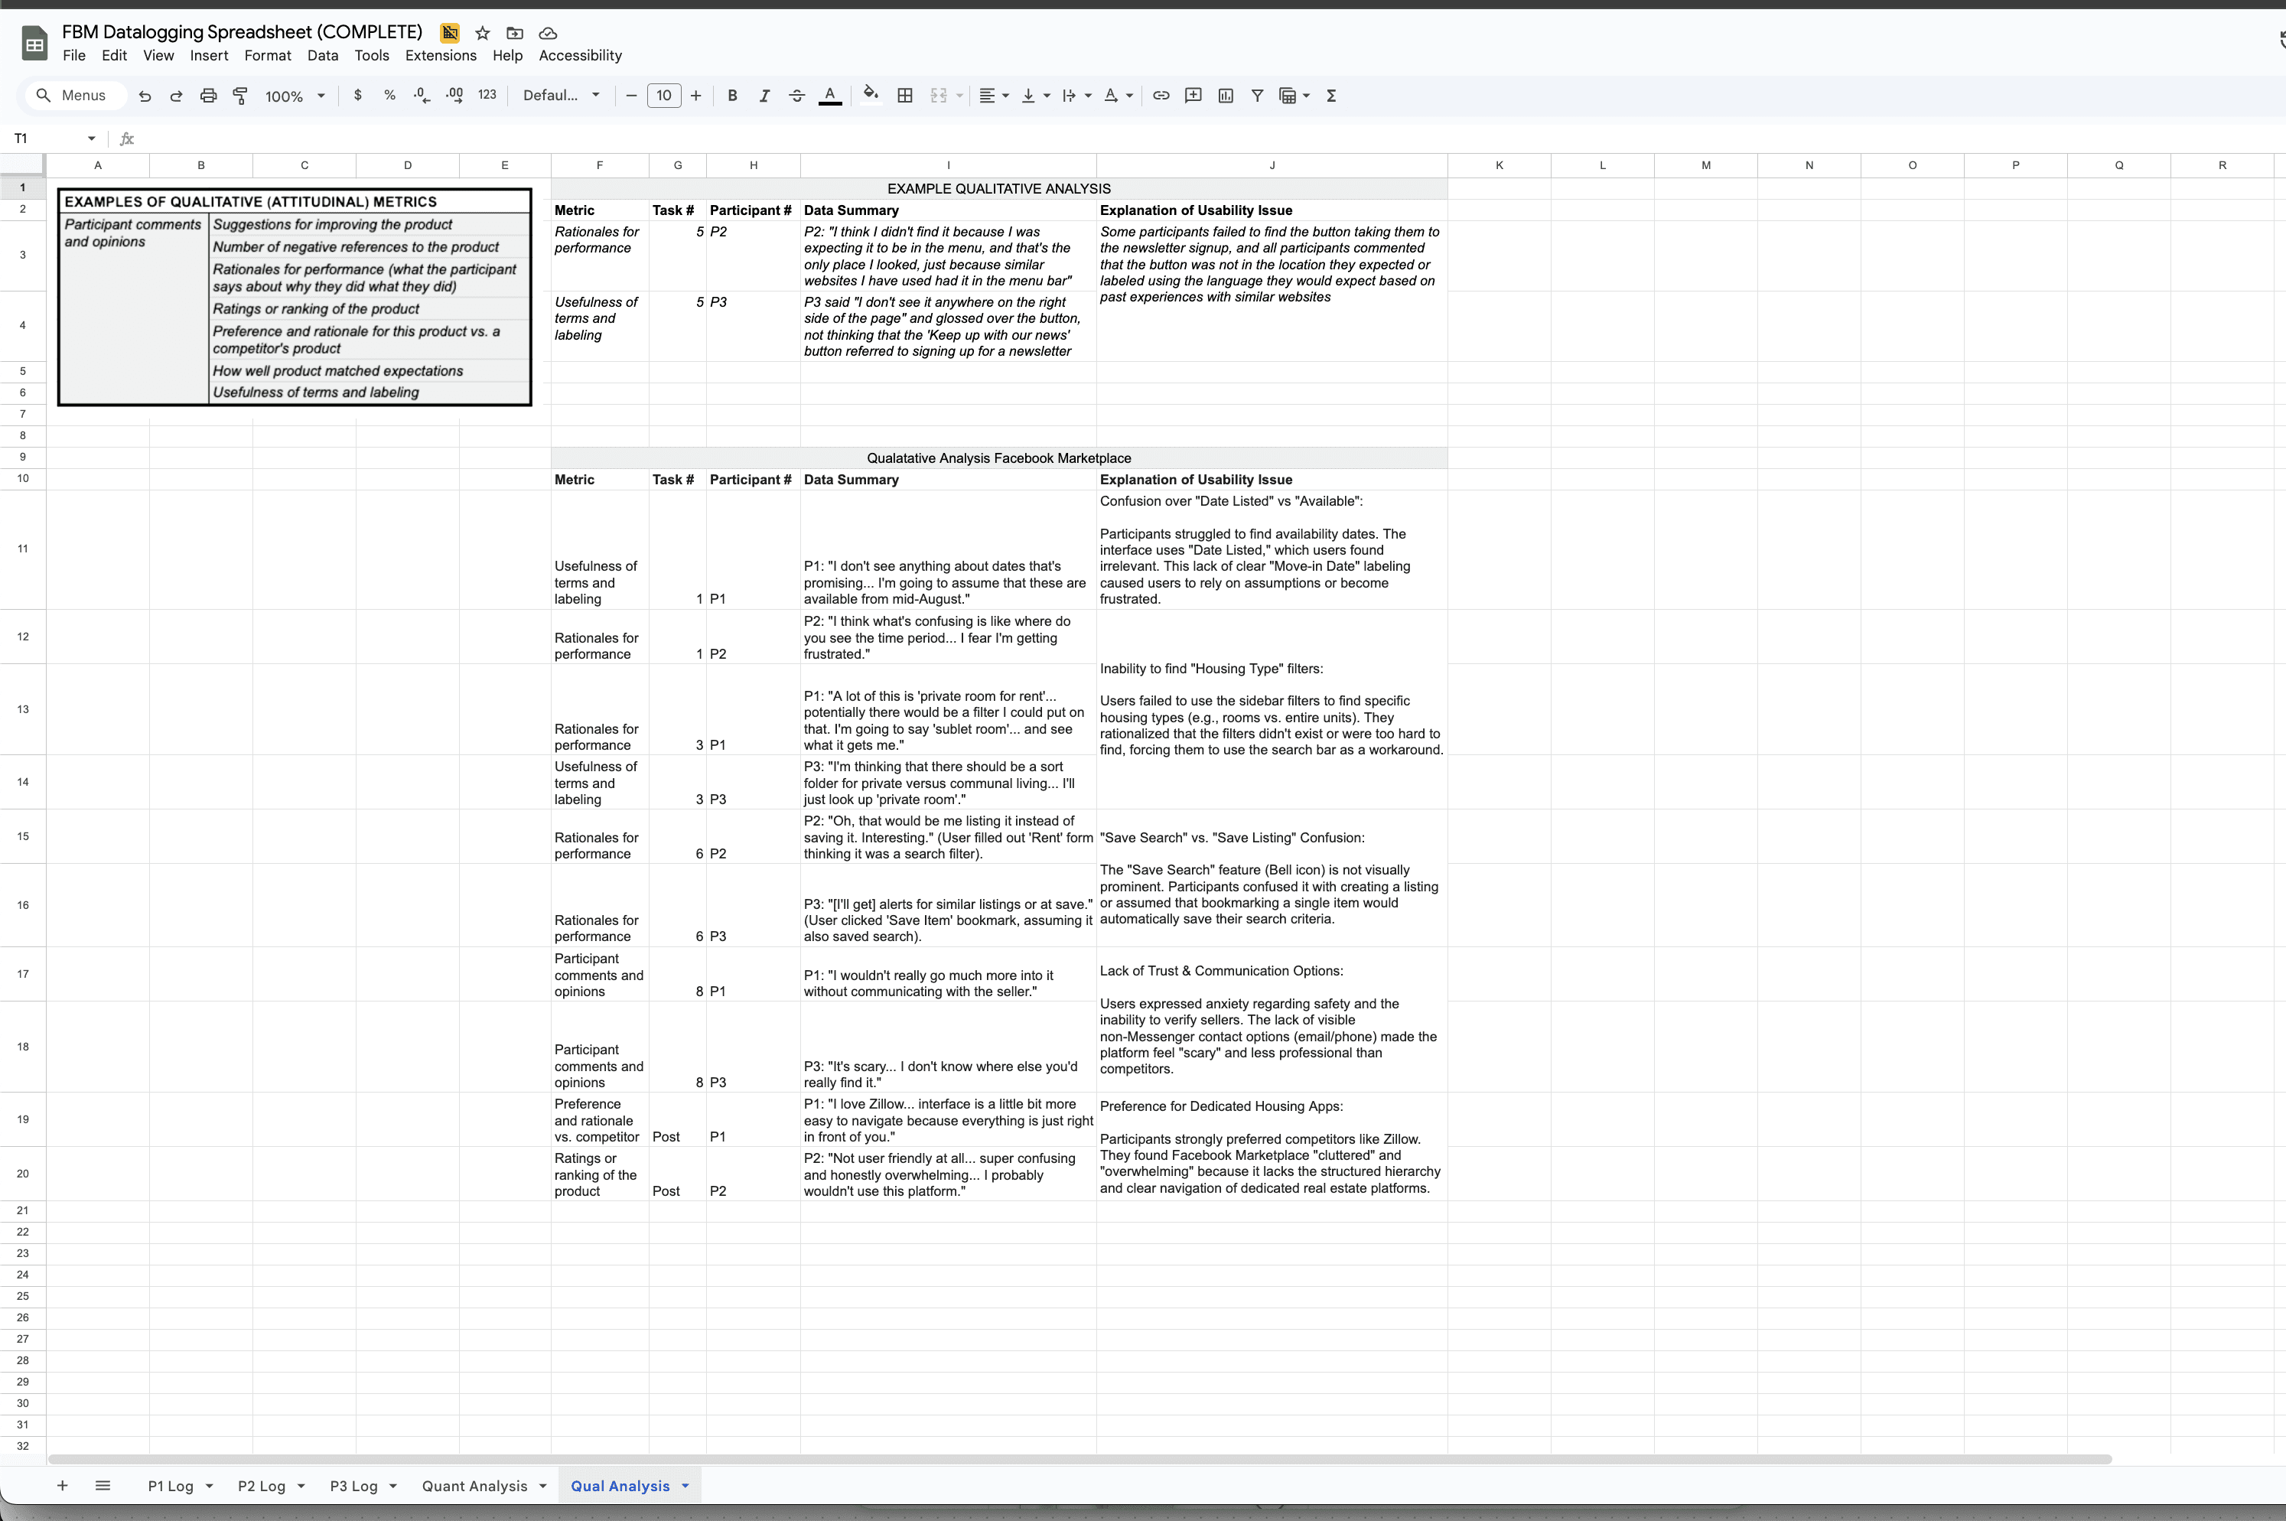Click the increase font size plus button
The height and width of the screenshot is (1521, 2286).
point(695,96)
